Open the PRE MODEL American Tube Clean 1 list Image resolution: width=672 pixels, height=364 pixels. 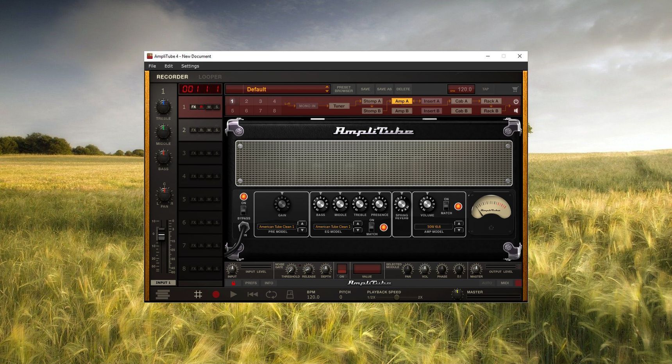277,227
